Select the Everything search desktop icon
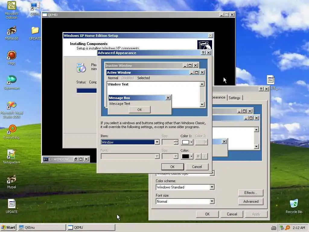The height and width of the screenshot is (232, 309). click(12, 132)
